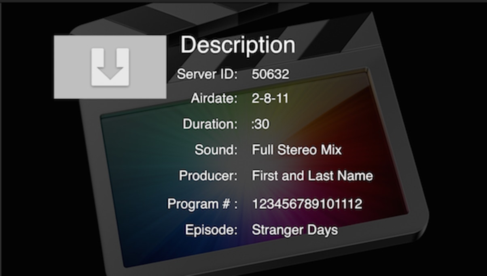The height and width of the screenshot is (276, 487).
Task: Click the drop zone down-arrow icon
Action: click(110, 67)
